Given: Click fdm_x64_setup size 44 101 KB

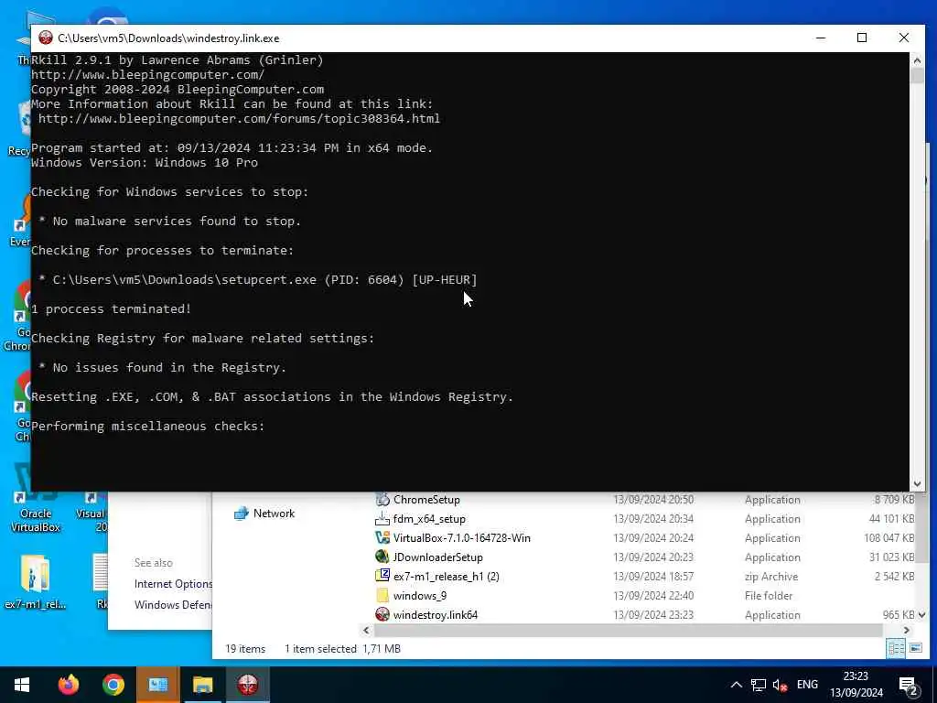Looking at the screenshot, I should 891,518.
